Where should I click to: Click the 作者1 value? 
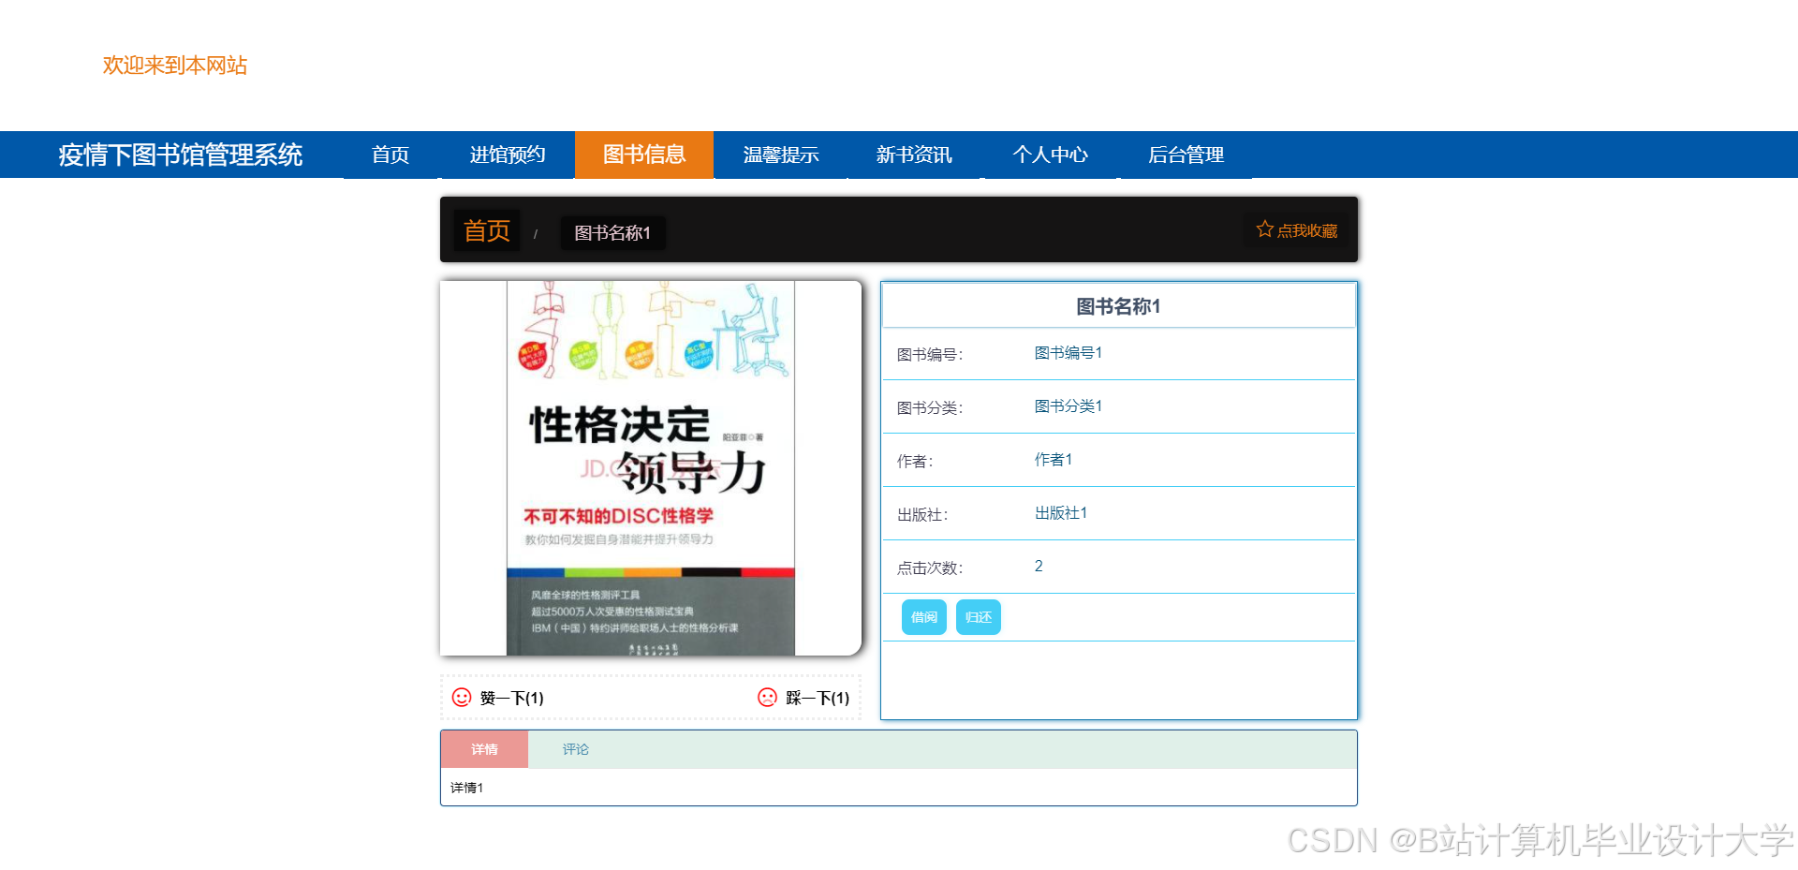tap(1054, 459)
